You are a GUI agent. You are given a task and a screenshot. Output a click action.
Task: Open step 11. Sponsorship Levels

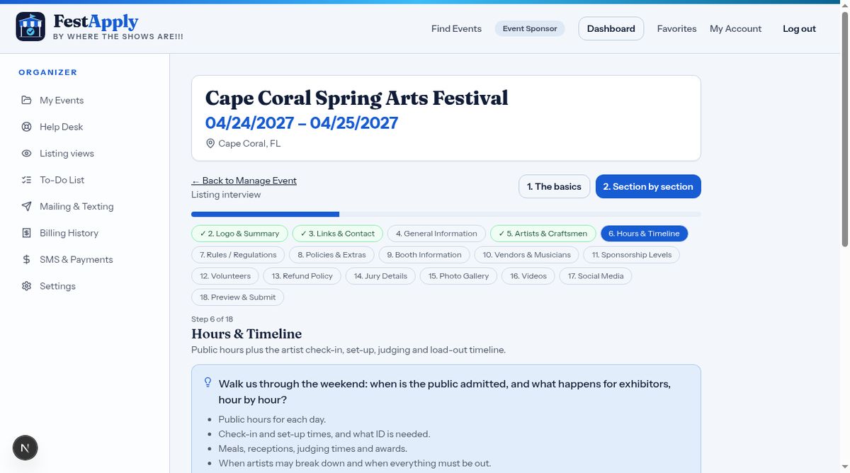(632, 255)
